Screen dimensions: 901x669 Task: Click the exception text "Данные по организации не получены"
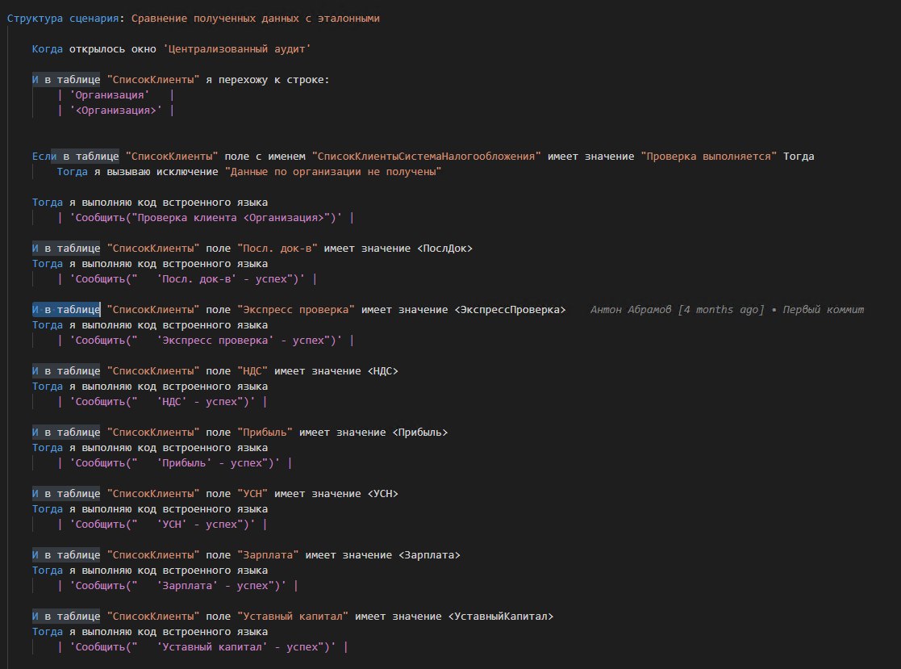coord(332,172)
